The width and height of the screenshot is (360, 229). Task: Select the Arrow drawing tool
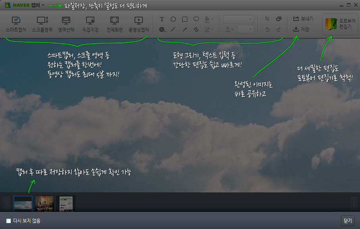(184, 29)
